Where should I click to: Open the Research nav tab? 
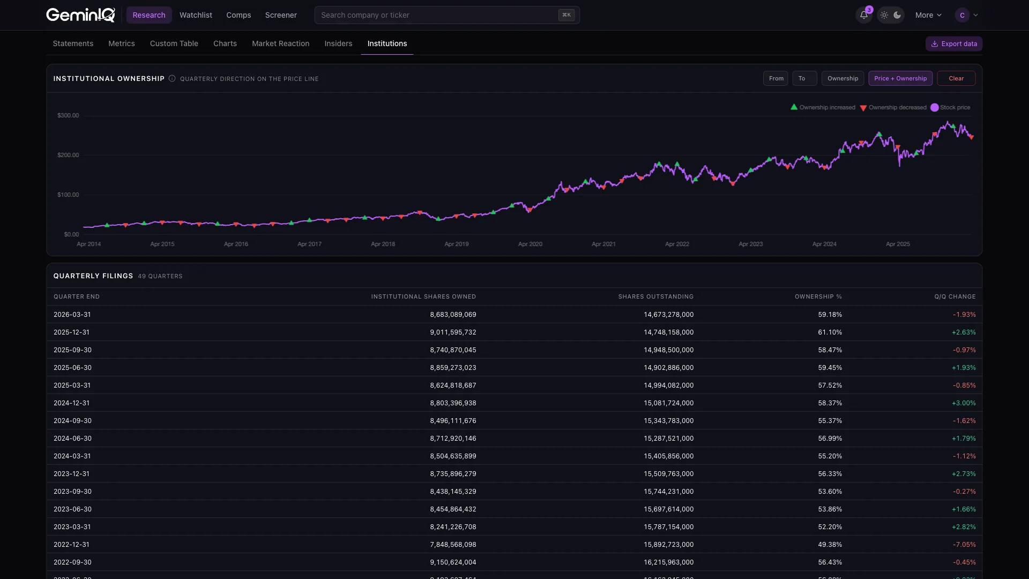[x=149, y=15]
